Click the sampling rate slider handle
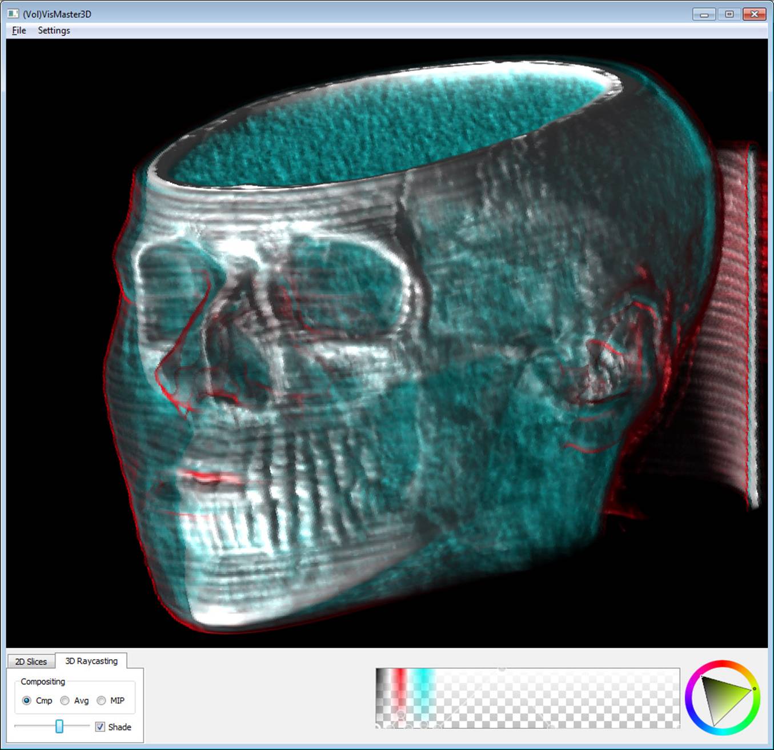This screenshot has height=750, width=774. (x=59, y=726)
